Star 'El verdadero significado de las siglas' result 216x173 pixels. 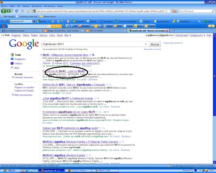97,112
